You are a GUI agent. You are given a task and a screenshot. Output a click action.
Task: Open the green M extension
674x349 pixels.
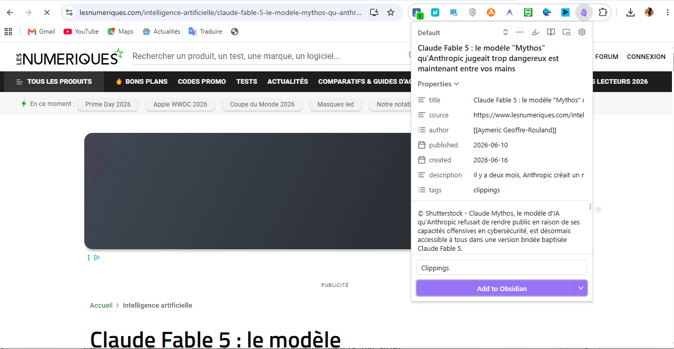point(528,12)
